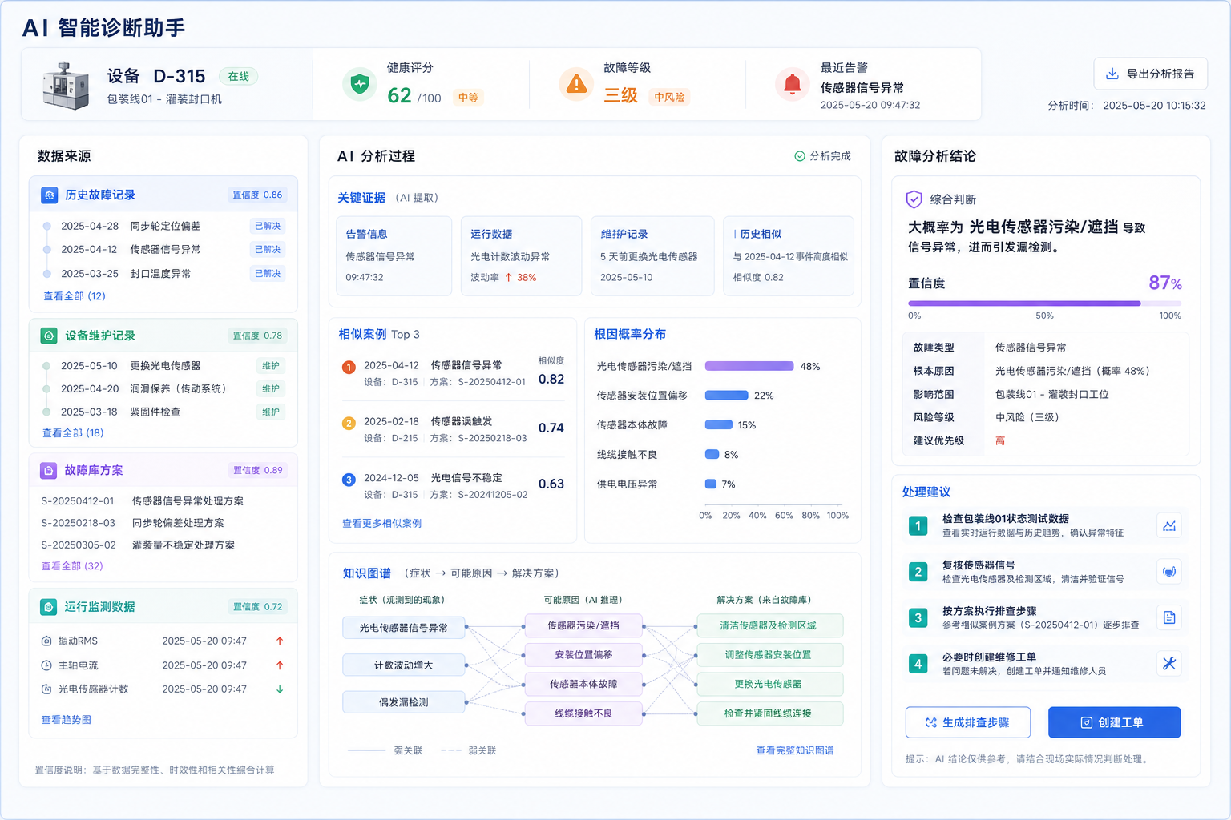Click the 调整传感器安装位置 solution node

pyautogui.click(x=769, y=655)
